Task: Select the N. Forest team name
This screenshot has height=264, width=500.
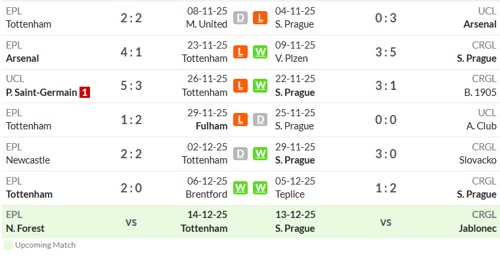Action: [25, 229]
